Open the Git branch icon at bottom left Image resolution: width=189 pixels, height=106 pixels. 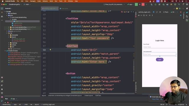2,101
